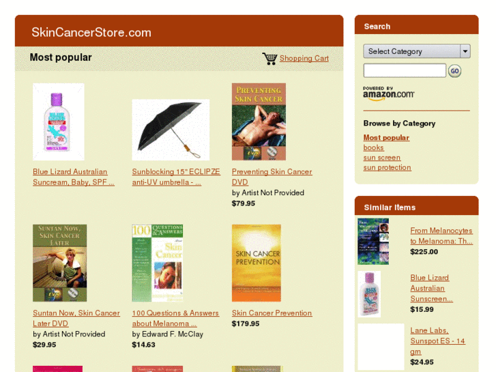The image size is (496, 372).
Task: Open the Shopping Cart link
Action: point(304,58)
